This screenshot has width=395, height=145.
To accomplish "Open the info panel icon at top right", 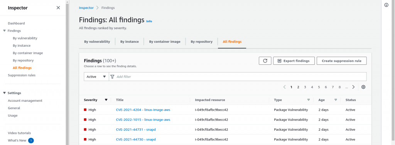I will point(386,5).
